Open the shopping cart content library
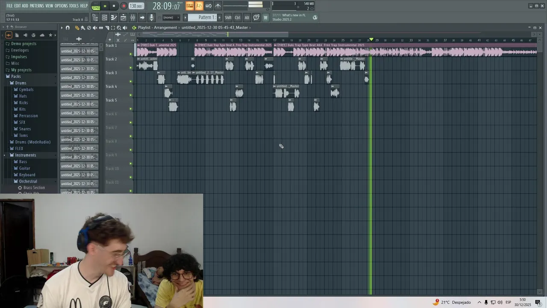This screenshot has height=308, width=547. [265, 18]
